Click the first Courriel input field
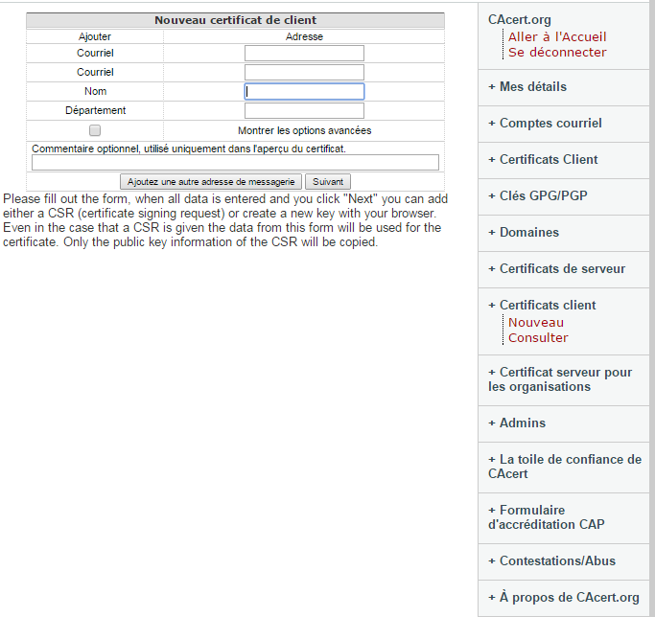This screenshot has width=655, height=617. [304, 54]
